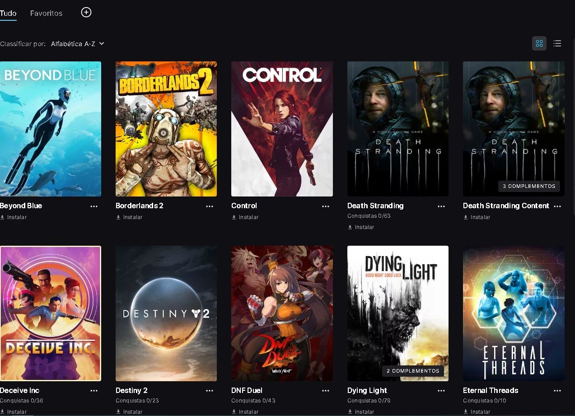Click Conquistas 0/23 under Destiny 2

[137, 401]
